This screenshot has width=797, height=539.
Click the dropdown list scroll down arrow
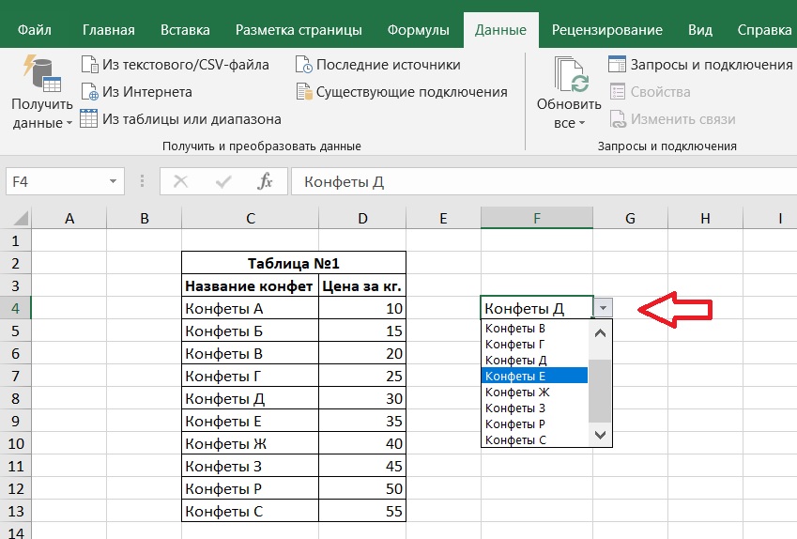pos(600,435)
